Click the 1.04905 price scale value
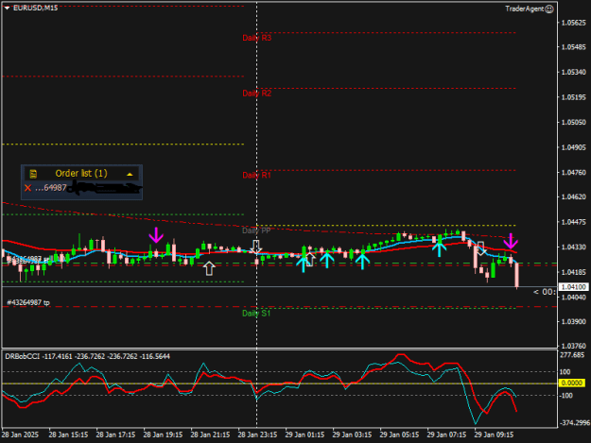 click(574, 147)
